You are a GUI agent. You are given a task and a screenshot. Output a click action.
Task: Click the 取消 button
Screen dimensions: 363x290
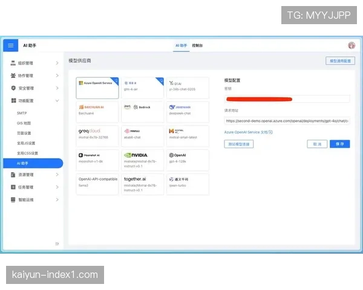click(317, 144)
